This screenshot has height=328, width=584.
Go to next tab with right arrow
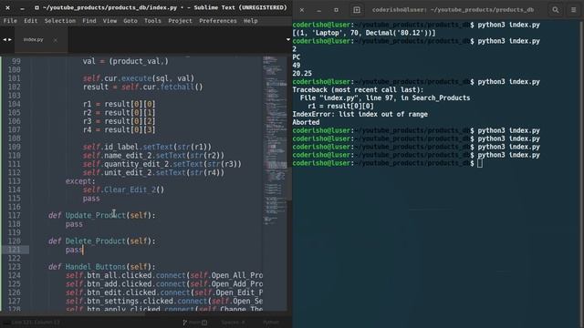[x=10, y=39]
